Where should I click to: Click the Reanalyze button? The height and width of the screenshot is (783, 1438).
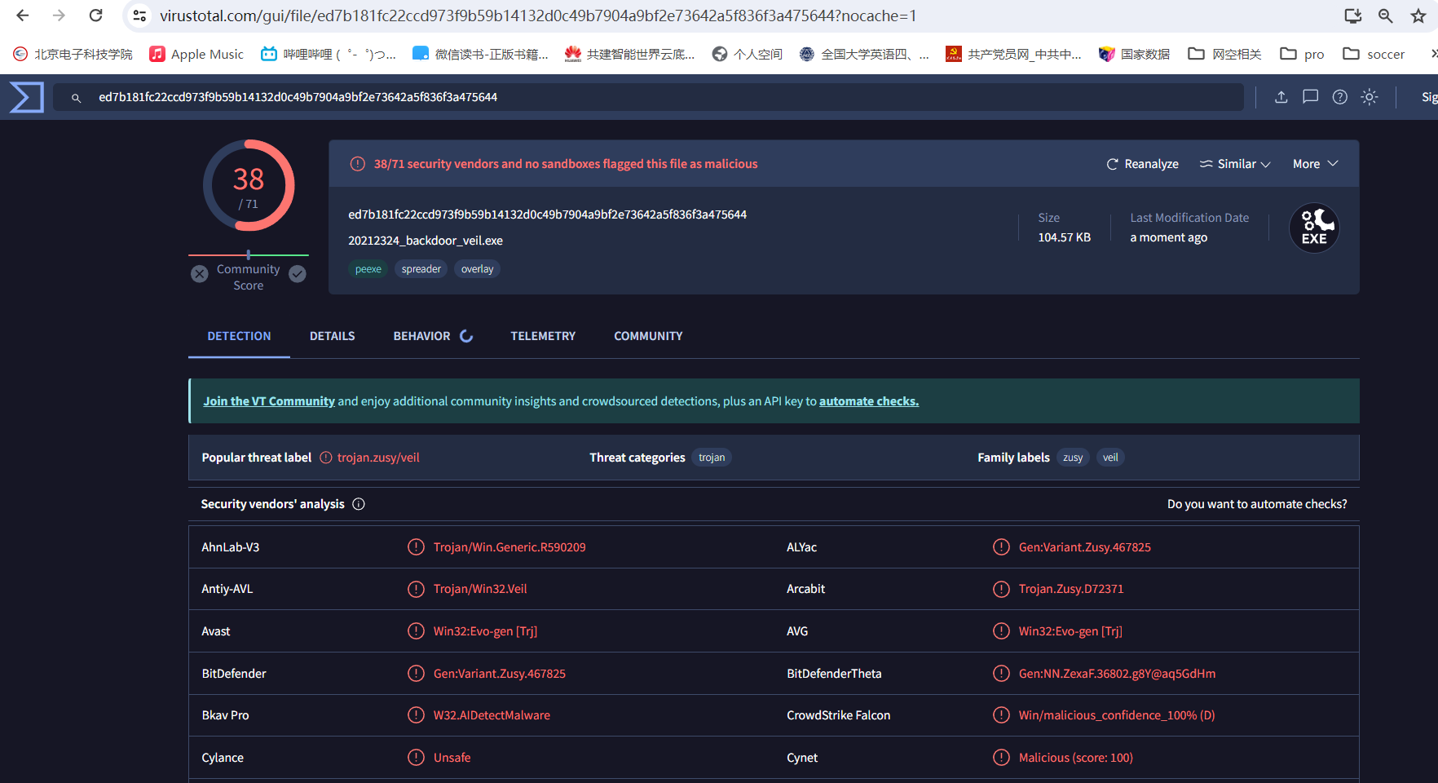pyautogui.click(x=1142, y=164)
